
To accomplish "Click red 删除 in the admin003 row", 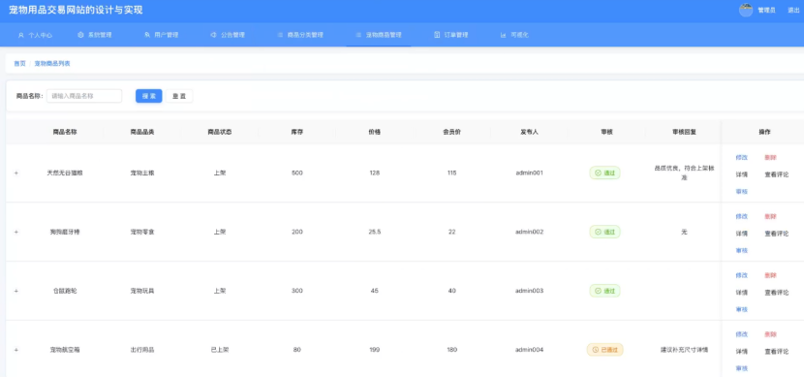I will (770, 275).
